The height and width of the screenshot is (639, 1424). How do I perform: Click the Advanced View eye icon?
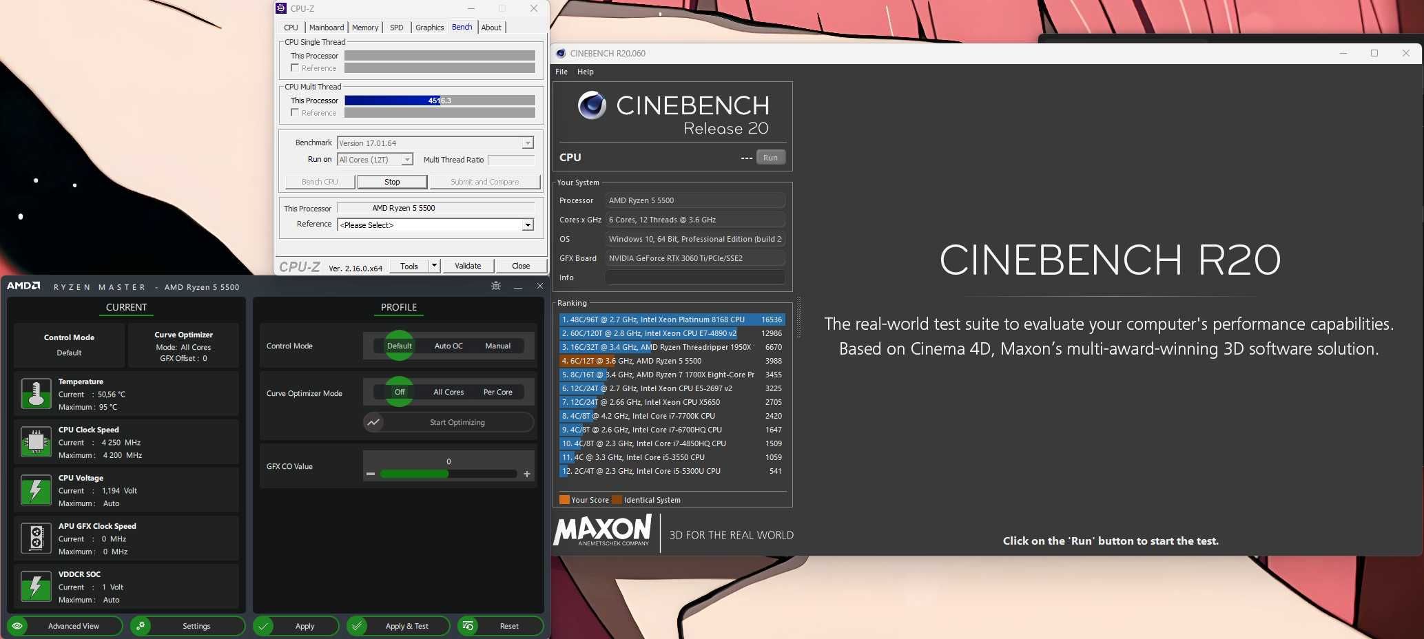point(17,626)
